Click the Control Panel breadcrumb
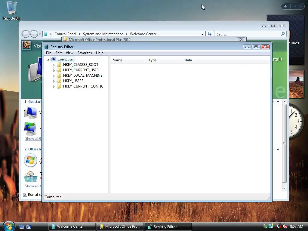 coord(65,34)
